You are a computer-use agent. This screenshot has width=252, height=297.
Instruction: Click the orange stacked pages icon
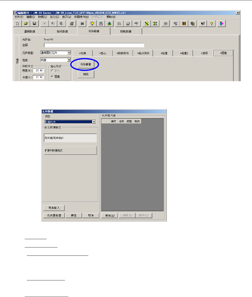[x=193, y=24]
